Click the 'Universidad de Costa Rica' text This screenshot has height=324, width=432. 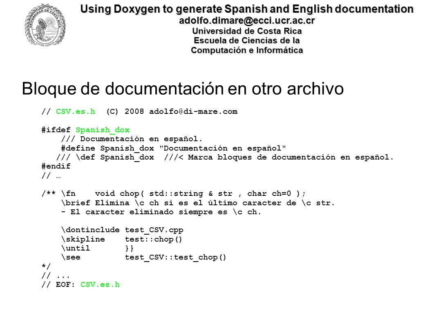click(247, 31)
